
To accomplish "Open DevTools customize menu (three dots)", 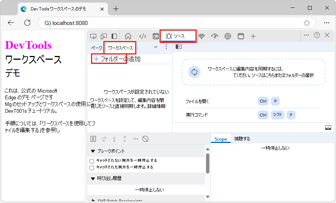I will (x=306, y=35).
